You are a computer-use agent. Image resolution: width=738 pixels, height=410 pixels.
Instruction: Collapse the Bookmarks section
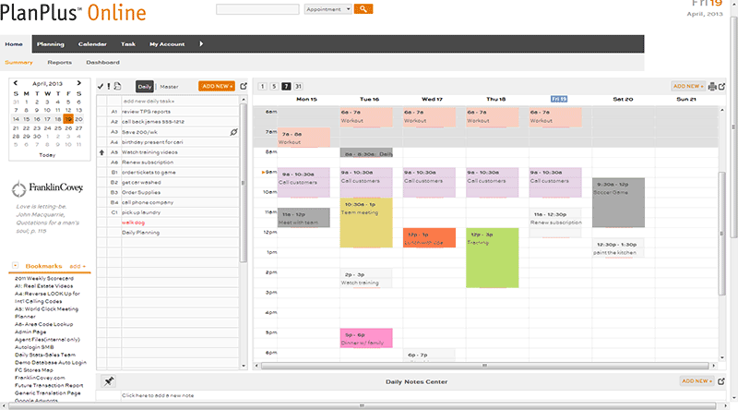15,266
